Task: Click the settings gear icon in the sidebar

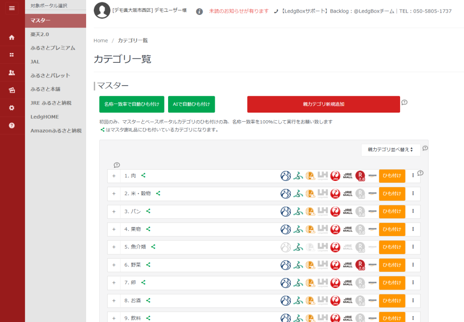Action: 12,108
